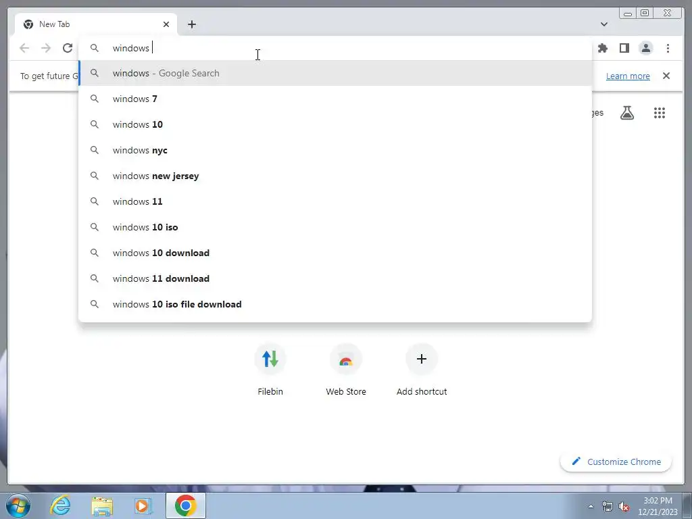Close the New Tab tab
Viewport: 692px width, 519px height.
pyautogui.click(x=166, y=24)
